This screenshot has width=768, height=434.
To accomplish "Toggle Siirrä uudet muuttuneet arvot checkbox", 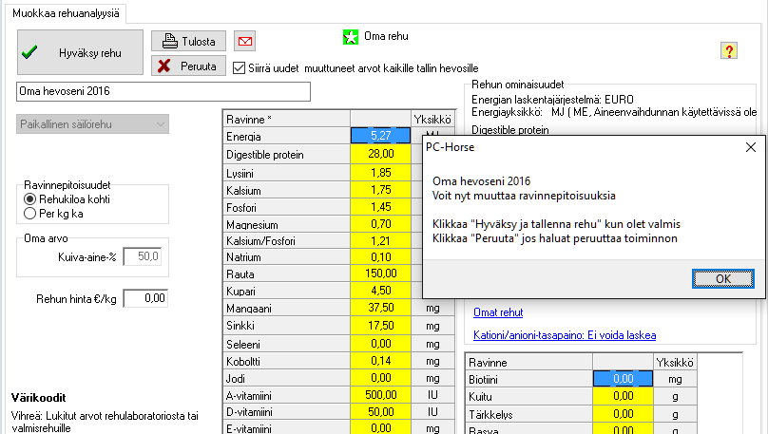I will 240,67.
